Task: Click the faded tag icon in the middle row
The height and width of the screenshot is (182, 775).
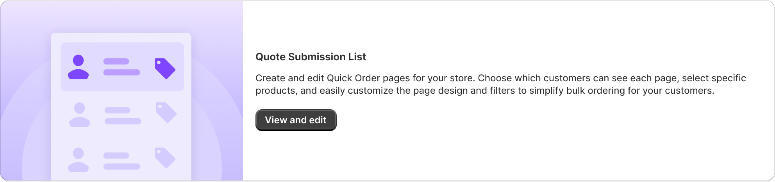Action: [x=166, y=112]
